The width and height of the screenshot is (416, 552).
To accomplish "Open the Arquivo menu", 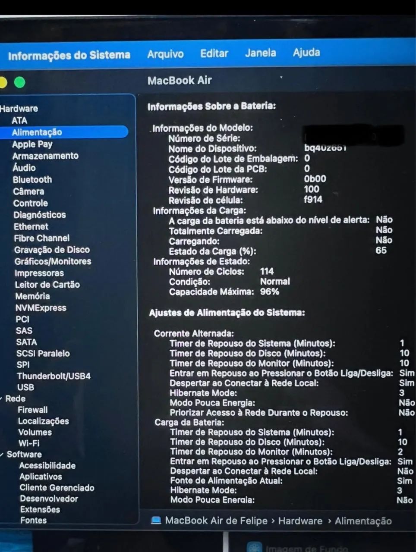I will pos(165,54).
